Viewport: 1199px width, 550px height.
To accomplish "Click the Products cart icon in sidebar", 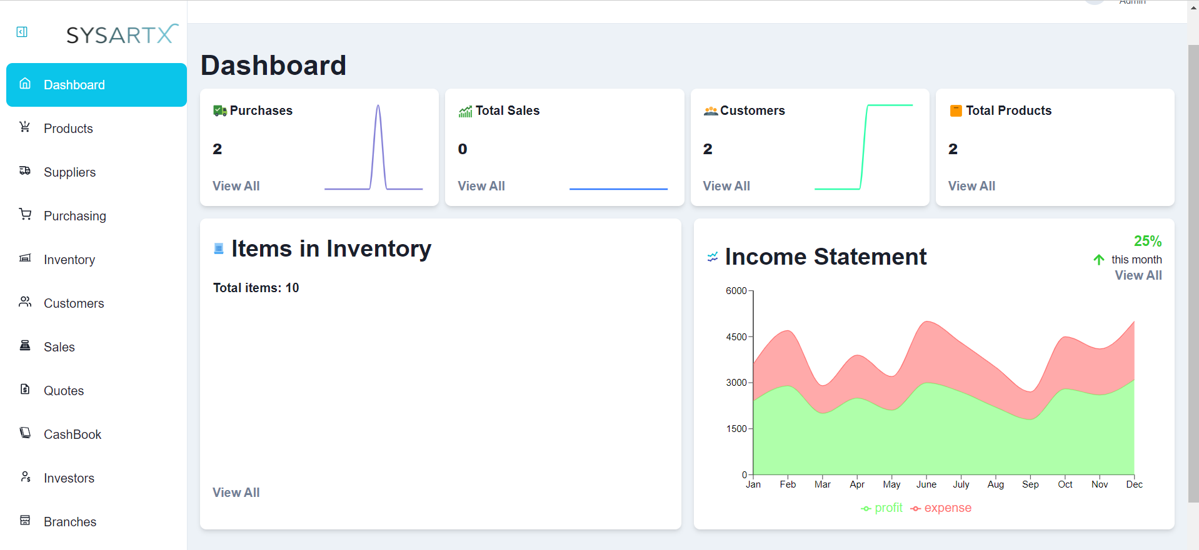I will 25,127.
